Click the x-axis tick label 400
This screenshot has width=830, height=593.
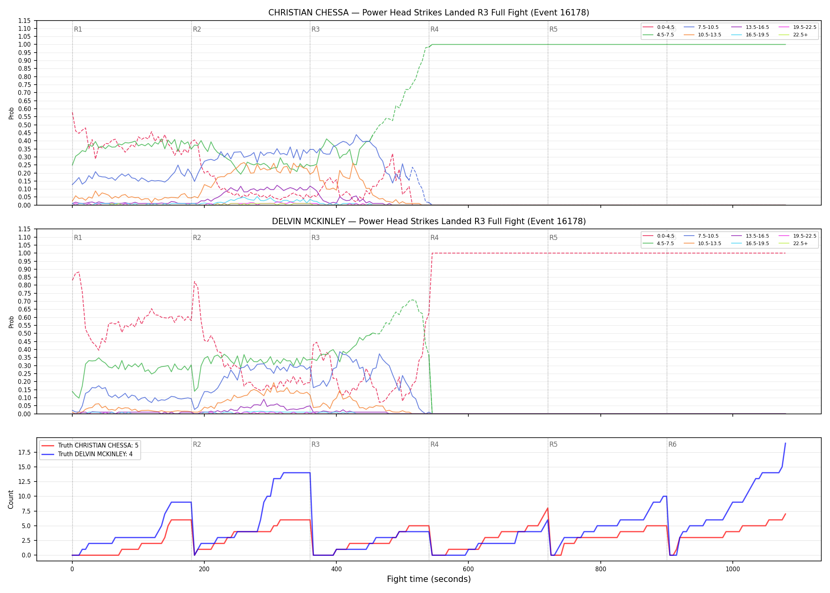click(336, 569)
